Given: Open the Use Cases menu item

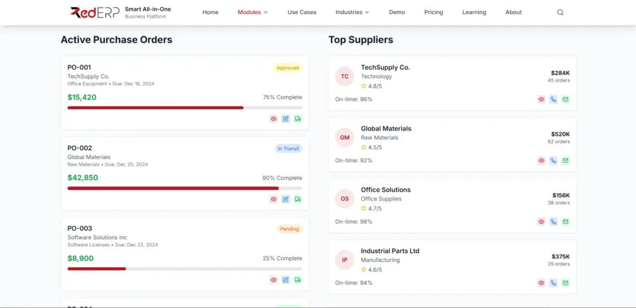Looking at the screenshot, I should coord(301,12).
